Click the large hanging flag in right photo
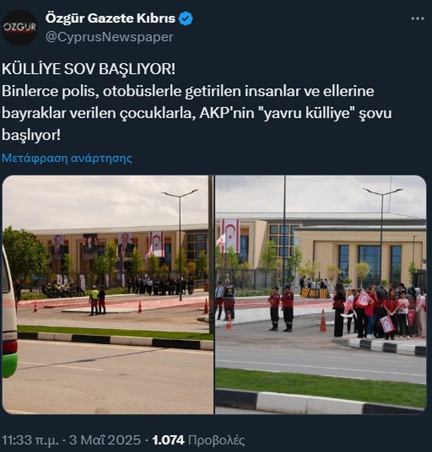 [x=230, y=236]
